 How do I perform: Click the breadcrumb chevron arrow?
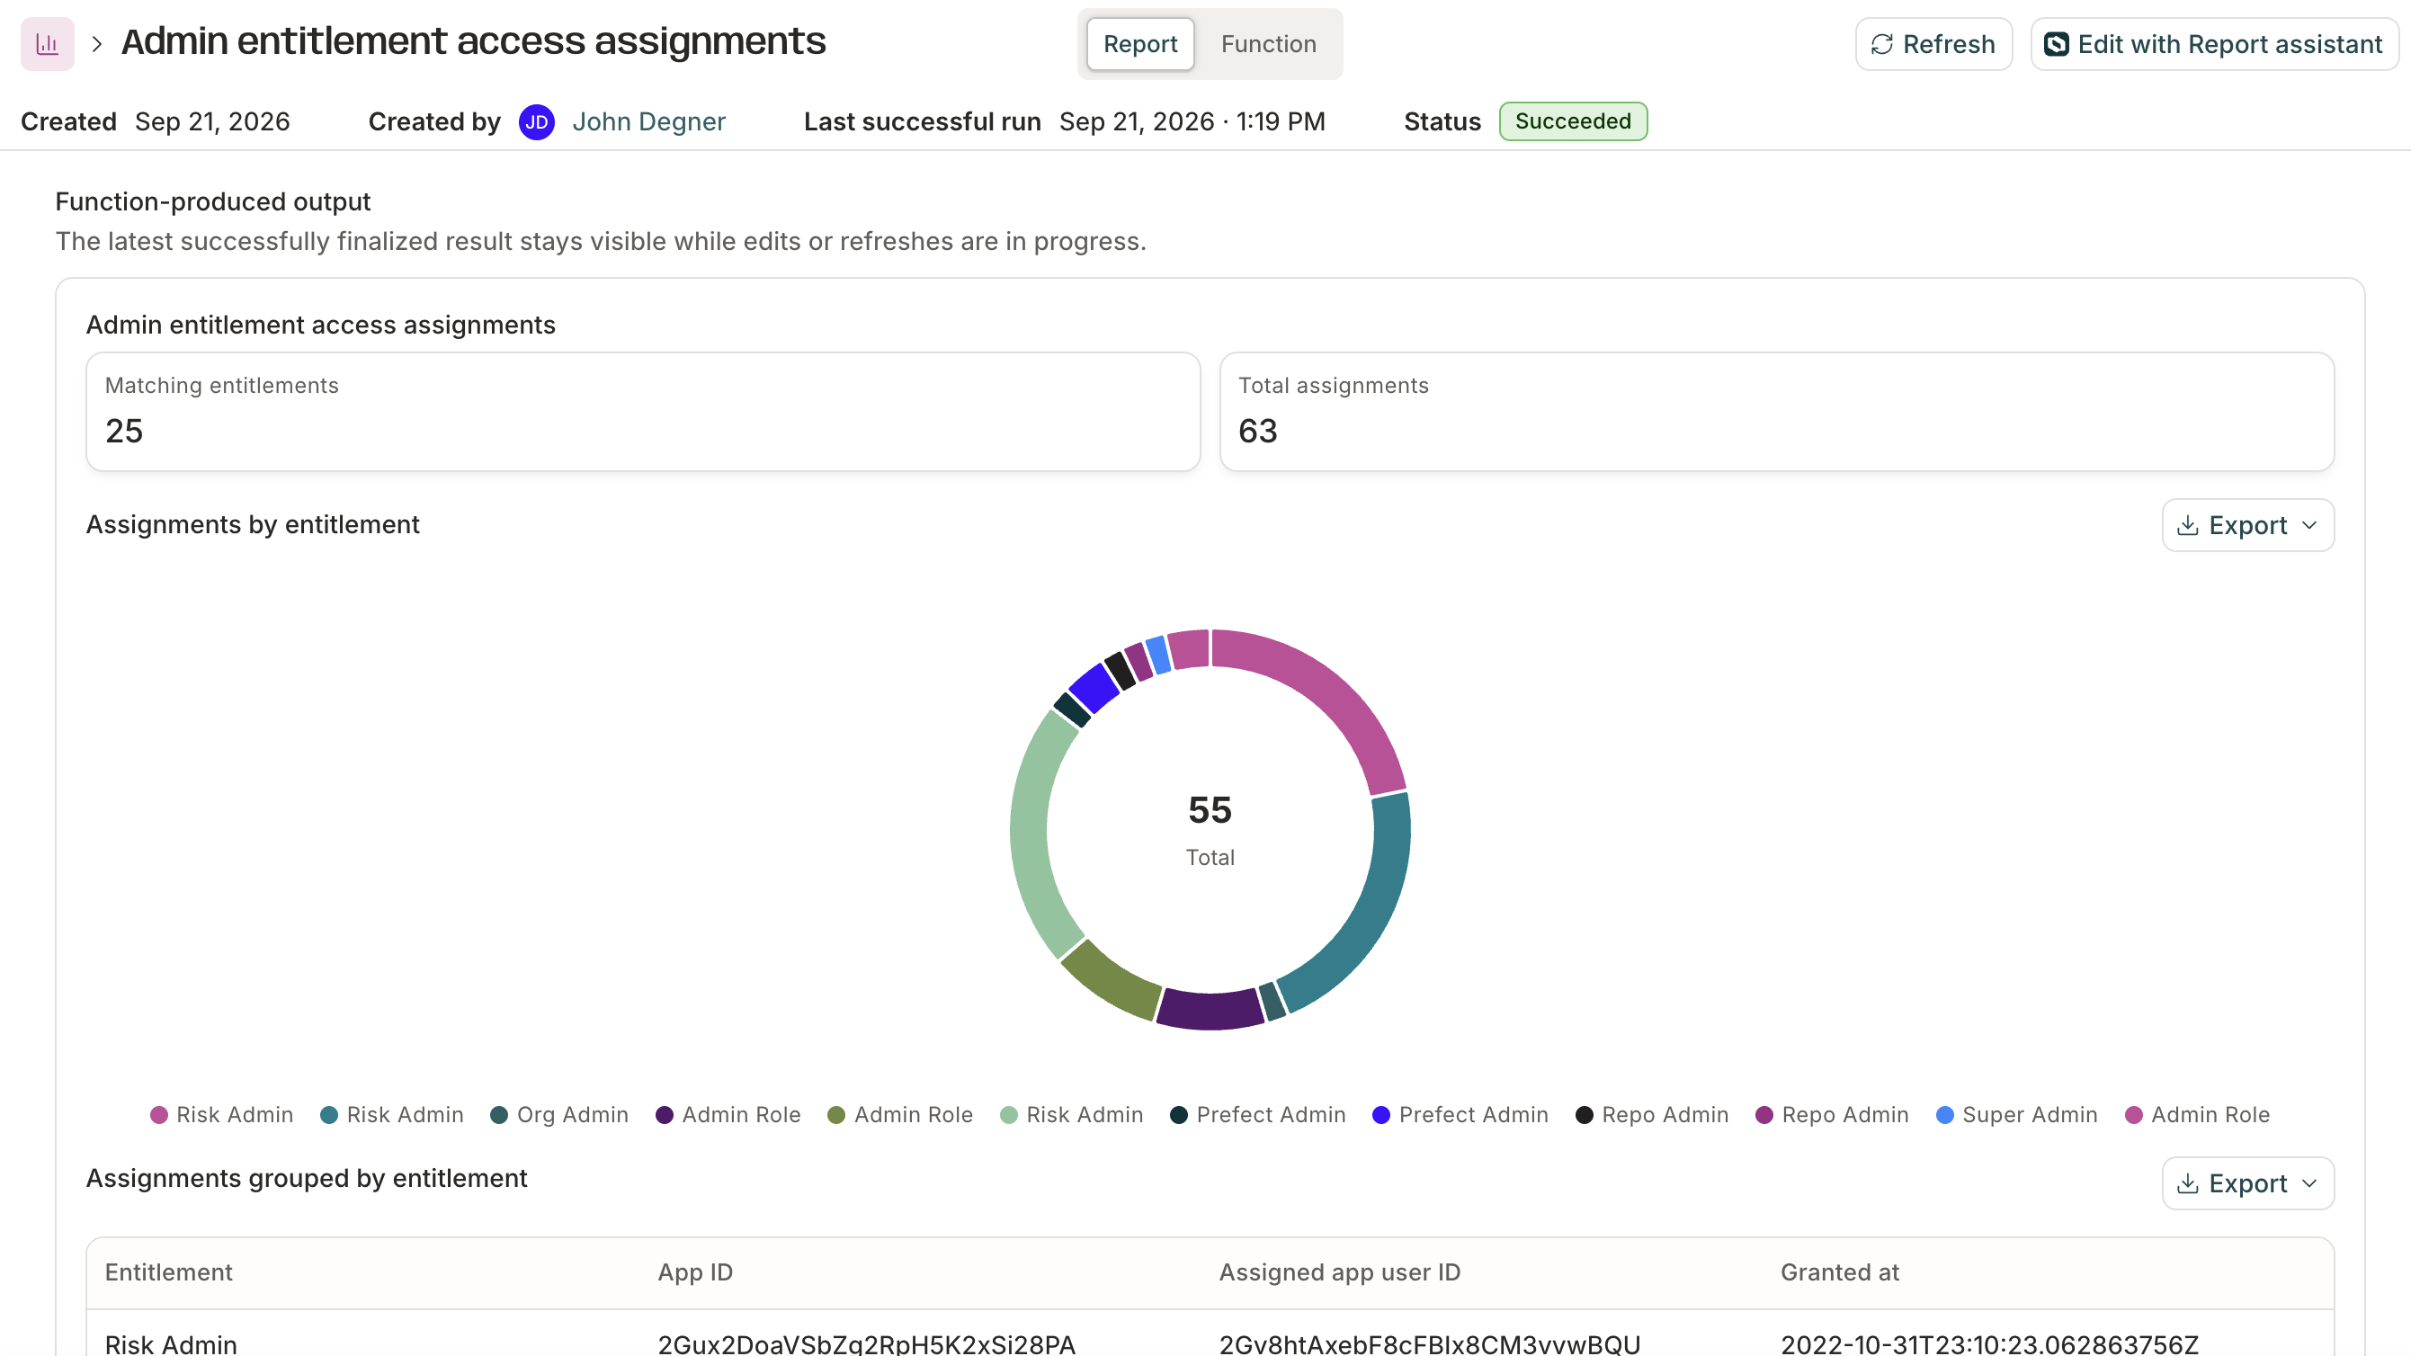[x=97, y=43]
